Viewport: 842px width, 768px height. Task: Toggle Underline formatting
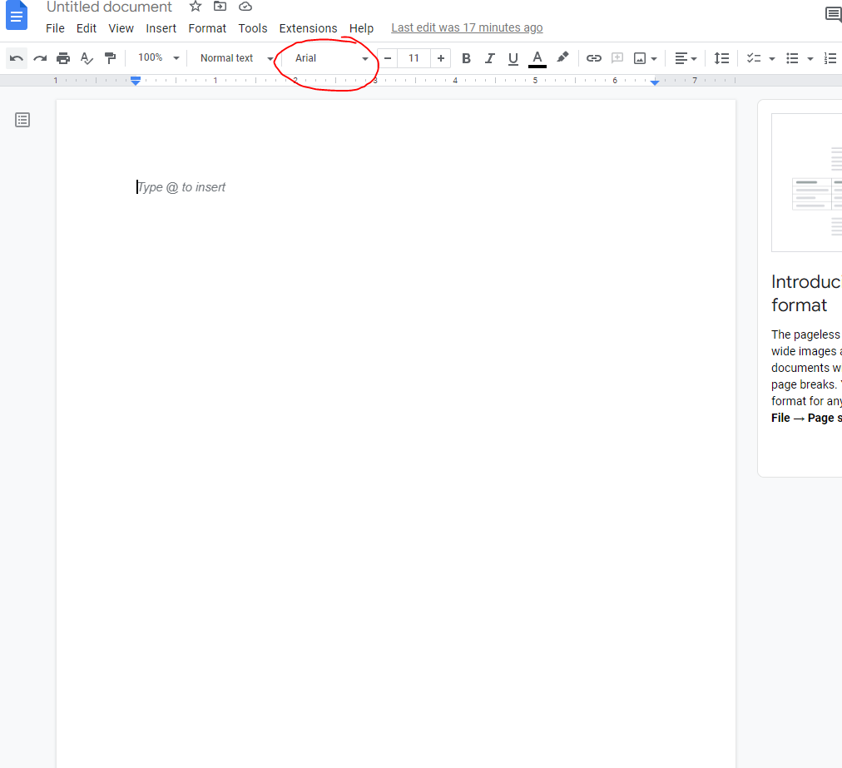tap(513, 58)
